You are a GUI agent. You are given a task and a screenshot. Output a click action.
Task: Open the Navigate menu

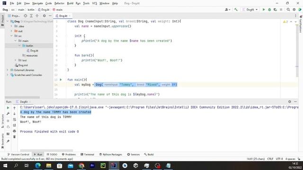(x=37, y=3)
